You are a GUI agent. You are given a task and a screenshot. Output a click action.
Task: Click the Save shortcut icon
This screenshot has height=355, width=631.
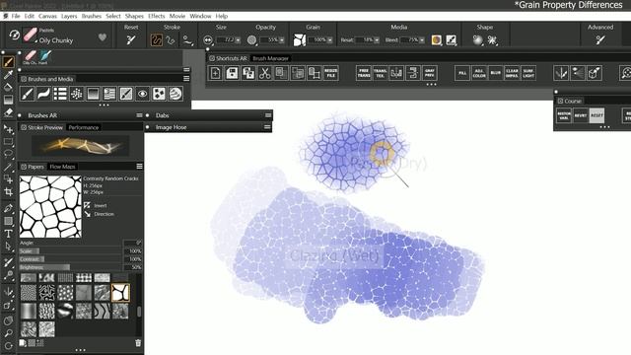pos(232,73)
